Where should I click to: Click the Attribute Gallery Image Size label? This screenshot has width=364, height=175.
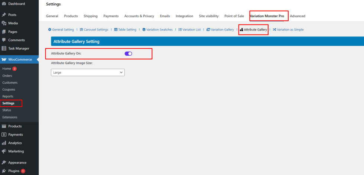click(x=72, y=63)
